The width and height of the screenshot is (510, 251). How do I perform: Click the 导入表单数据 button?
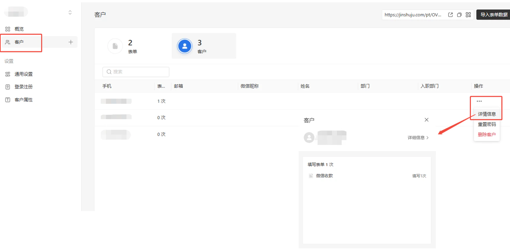494,15
